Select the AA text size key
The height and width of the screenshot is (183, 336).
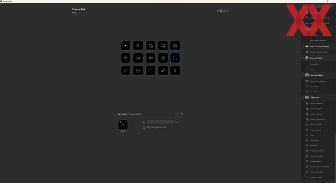(163, 70)
